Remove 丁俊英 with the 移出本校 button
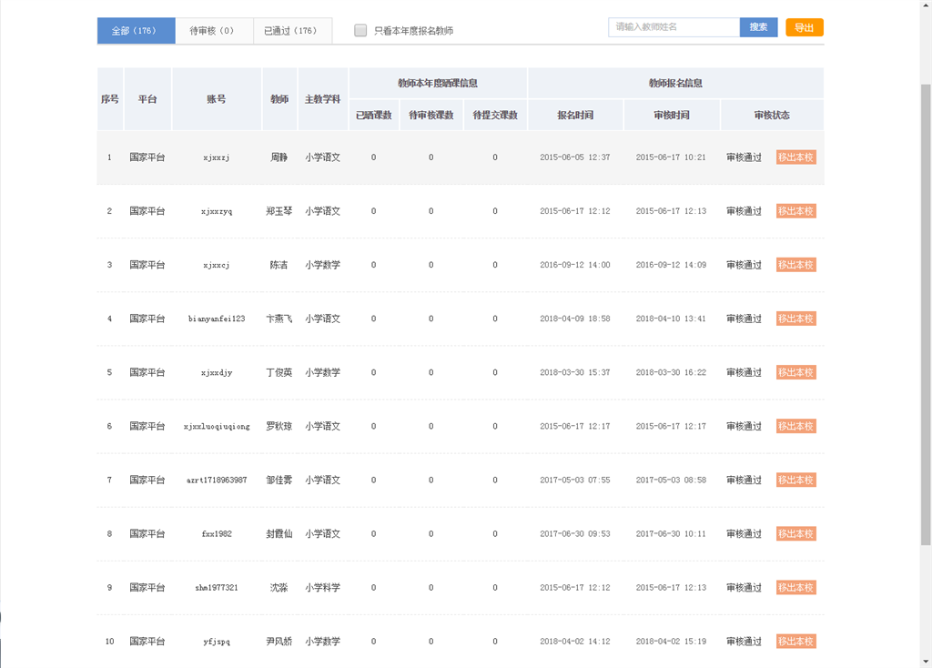This screenshot has width=932, height=668. (x=795, y=372)
